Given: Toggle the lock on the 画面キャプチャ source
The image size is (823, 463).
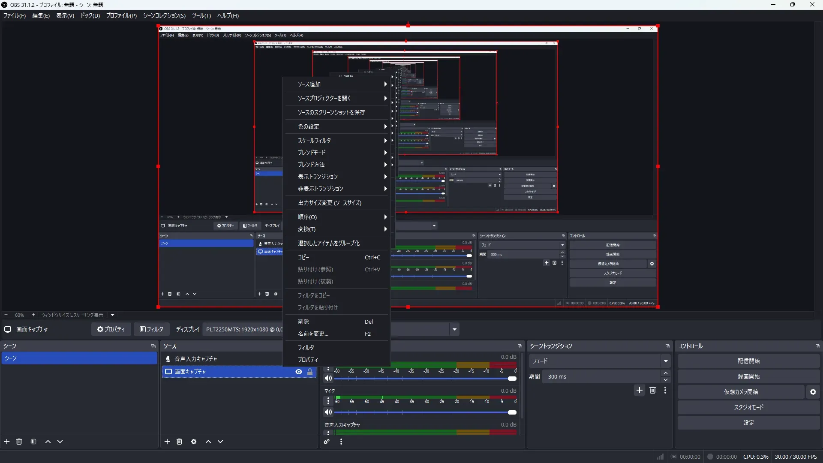Looking at the screenshot, I should (310, 372).
